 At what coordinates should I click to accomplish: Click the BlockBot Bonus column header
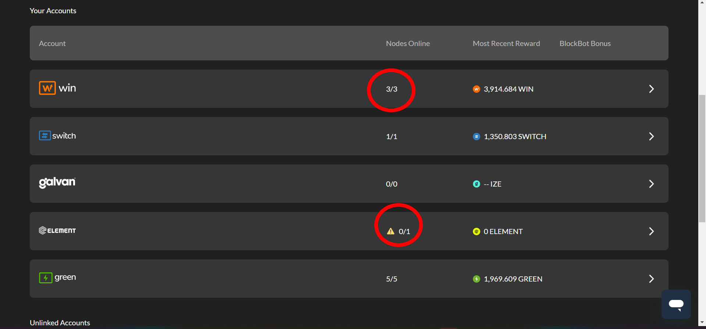pyautogui.click(x=585, y=43)
